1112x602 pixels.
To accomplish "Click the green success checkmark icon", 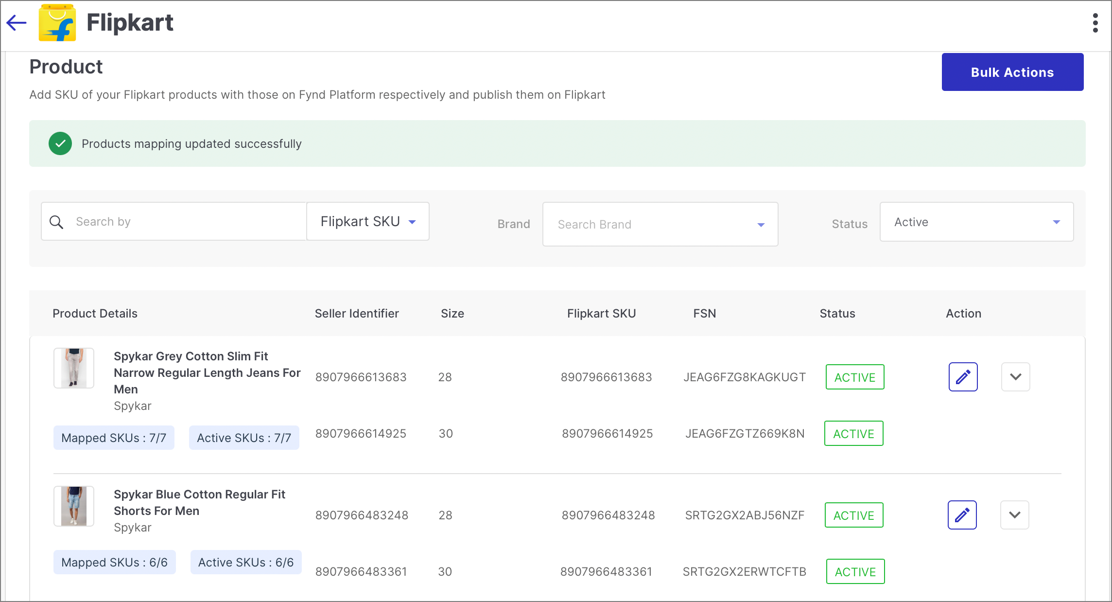I will [60, 143].
